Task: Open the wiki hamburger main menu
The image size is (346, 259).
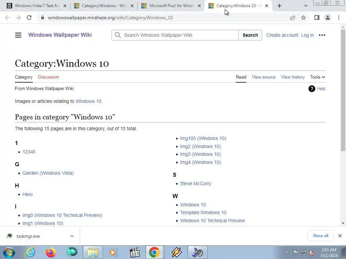Action: (x=18, y=35)
